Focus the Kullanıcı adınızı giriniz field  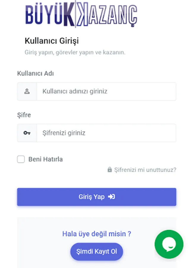[106, 91]
